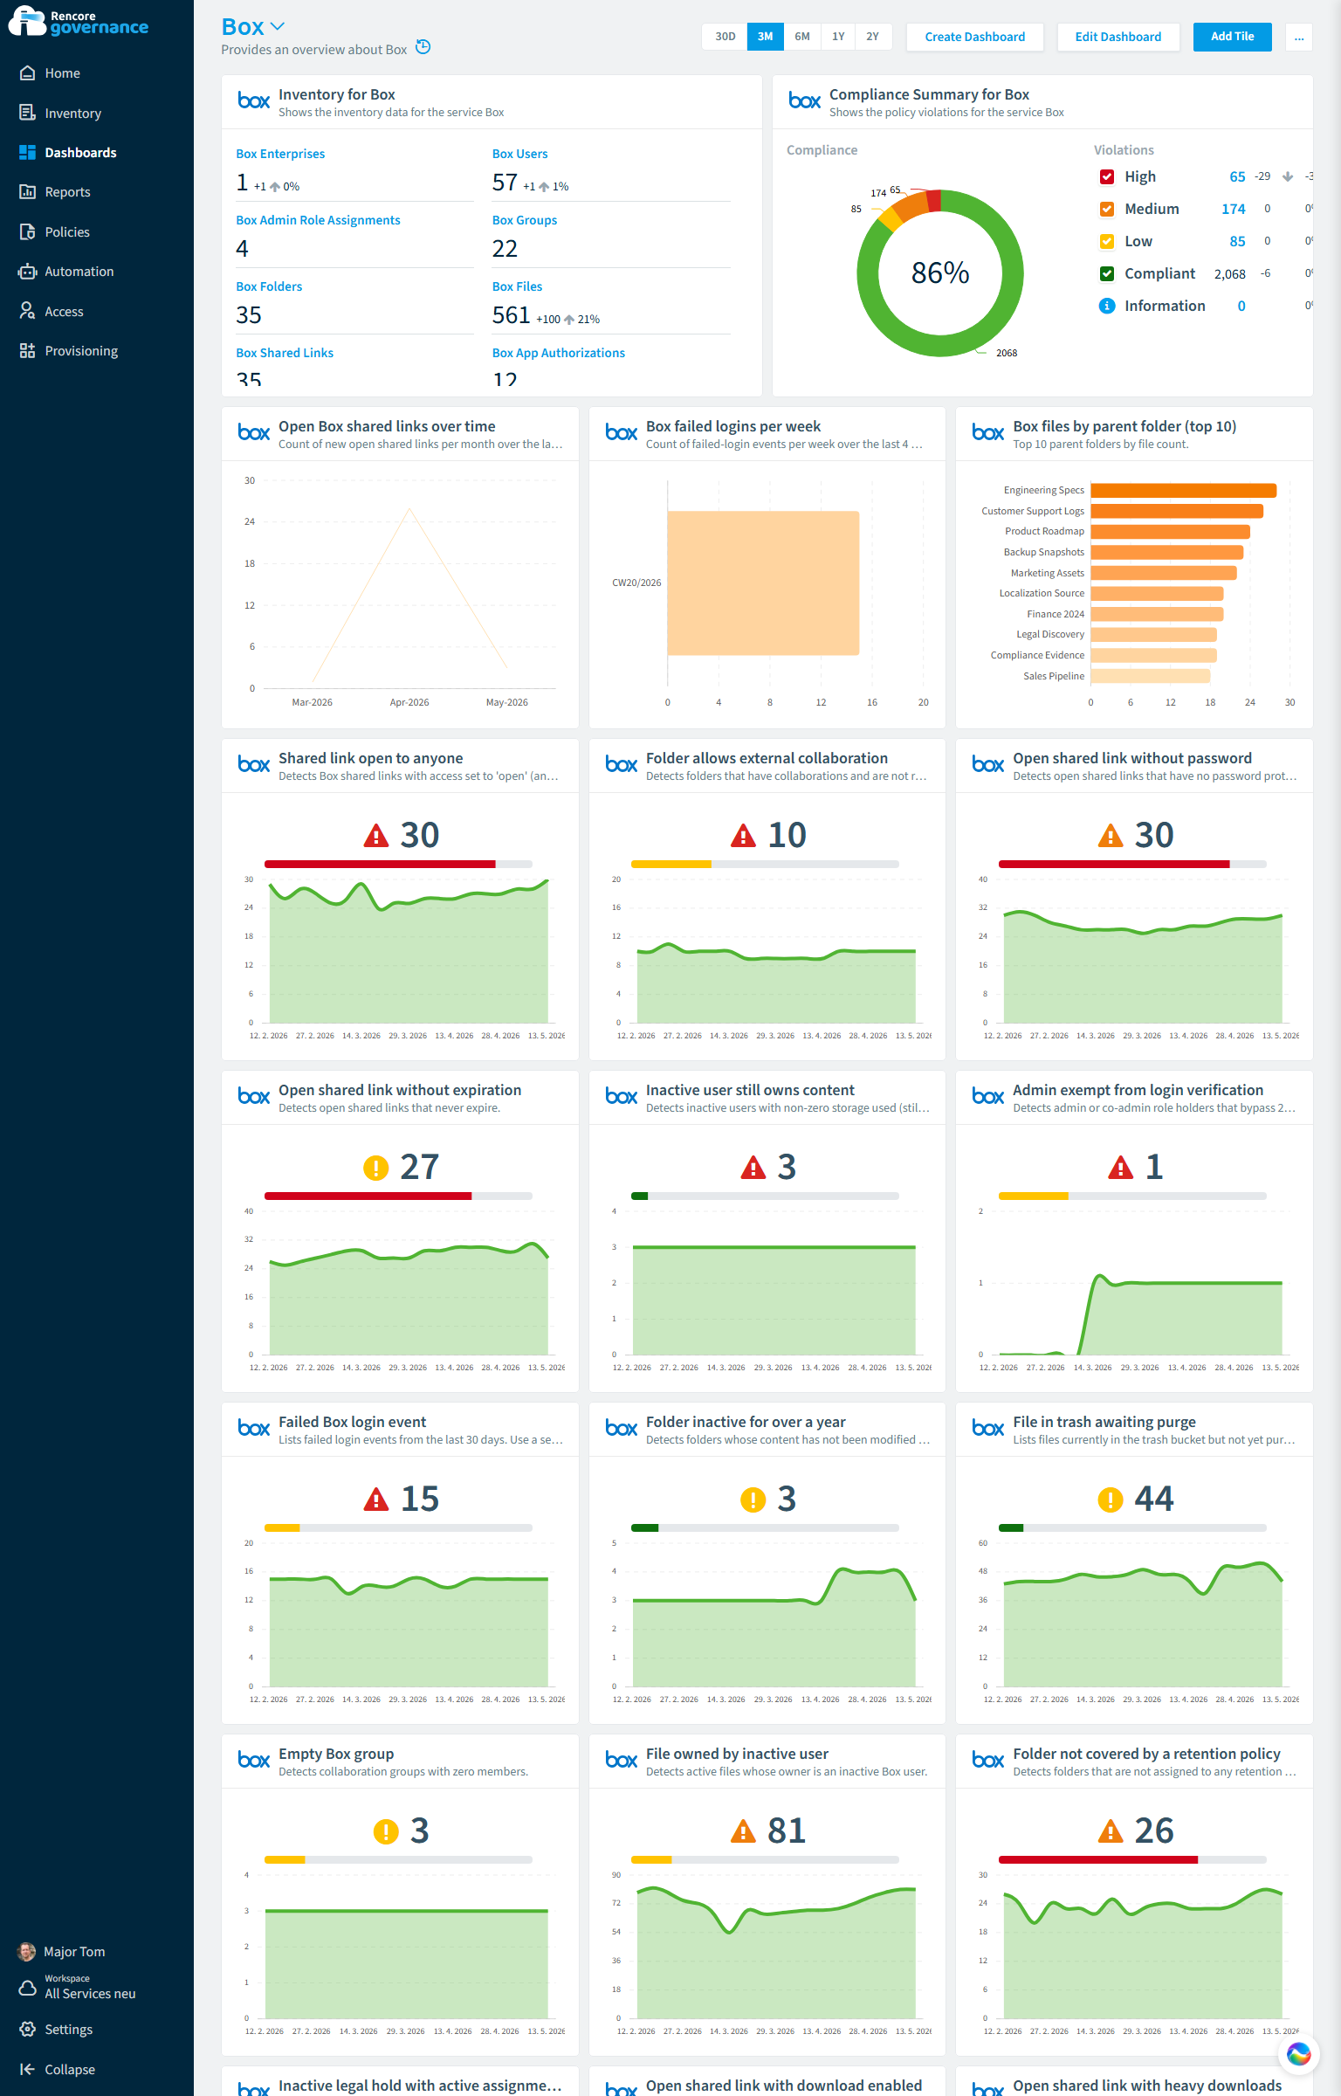The image size is (1341, 2096).
Task: Select the 30D time range
Action: click(725, 37)
